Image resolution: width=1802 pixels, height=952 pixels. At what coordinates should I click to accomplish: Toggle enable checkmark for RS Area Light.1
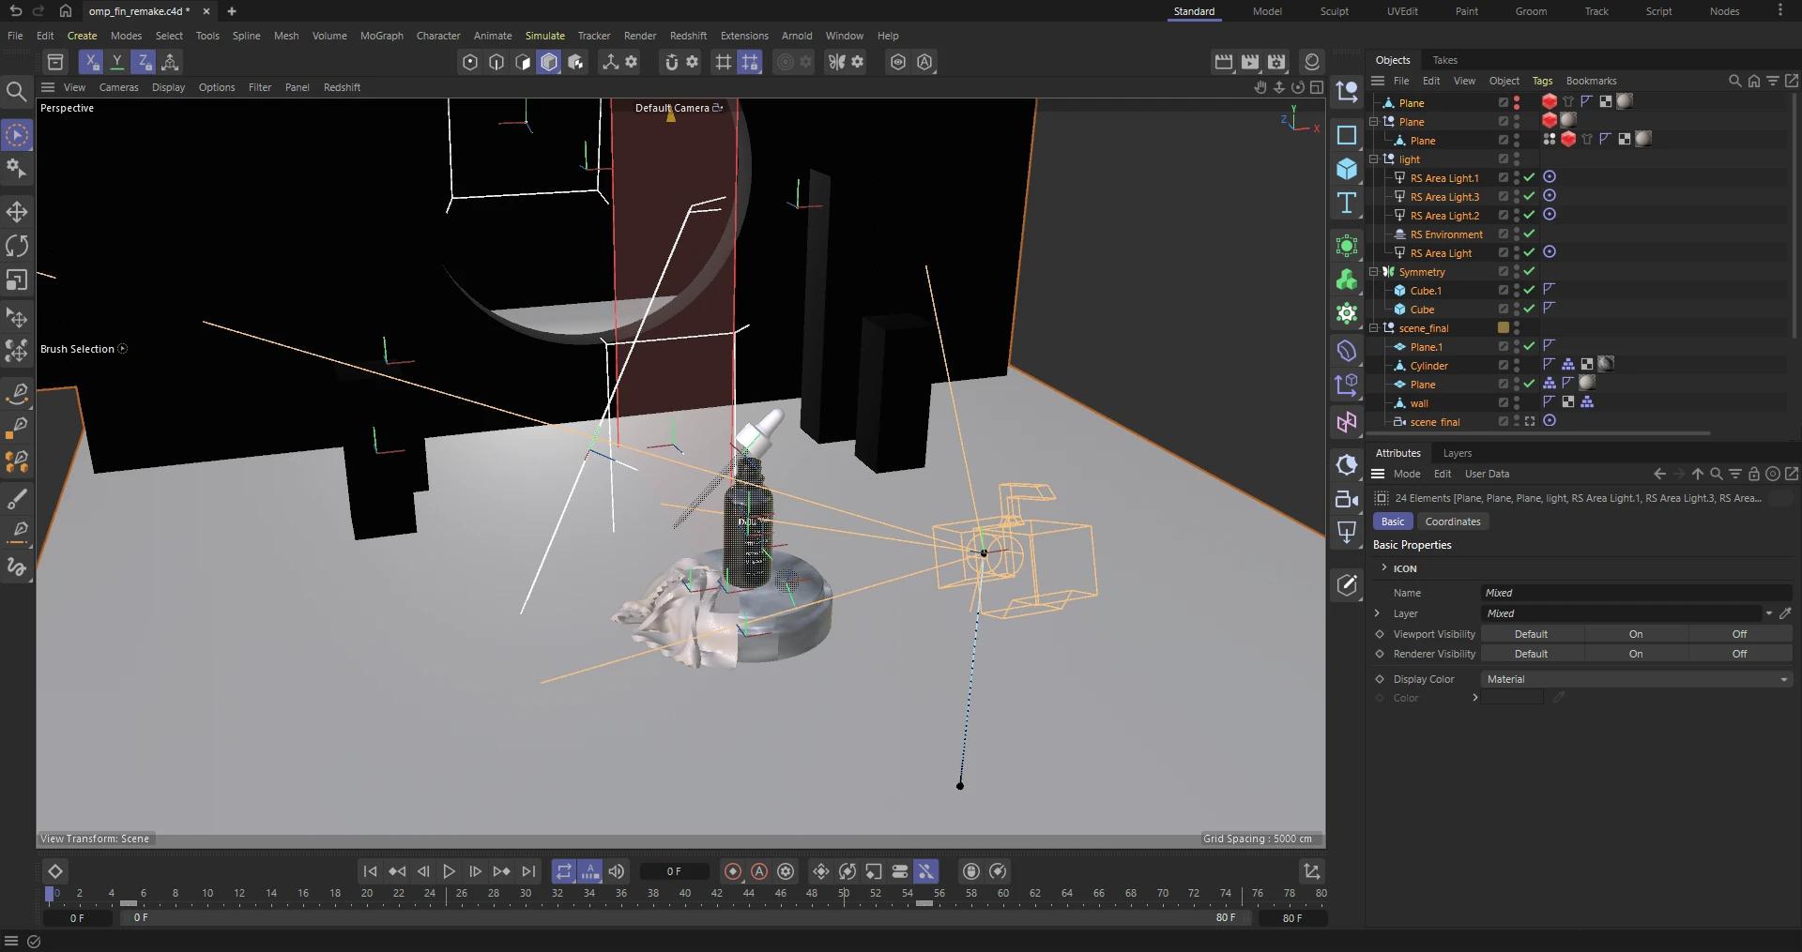(1529, 177)
